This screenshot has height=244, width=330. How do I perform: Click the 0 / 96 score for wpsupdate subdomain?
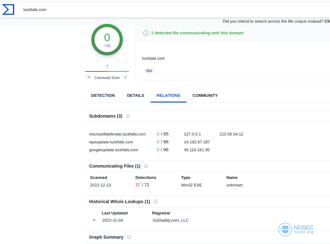coord(162,142)
